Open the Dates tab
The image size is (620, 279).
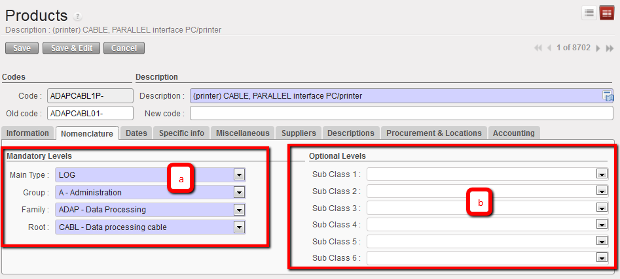(x=136, y=133)
